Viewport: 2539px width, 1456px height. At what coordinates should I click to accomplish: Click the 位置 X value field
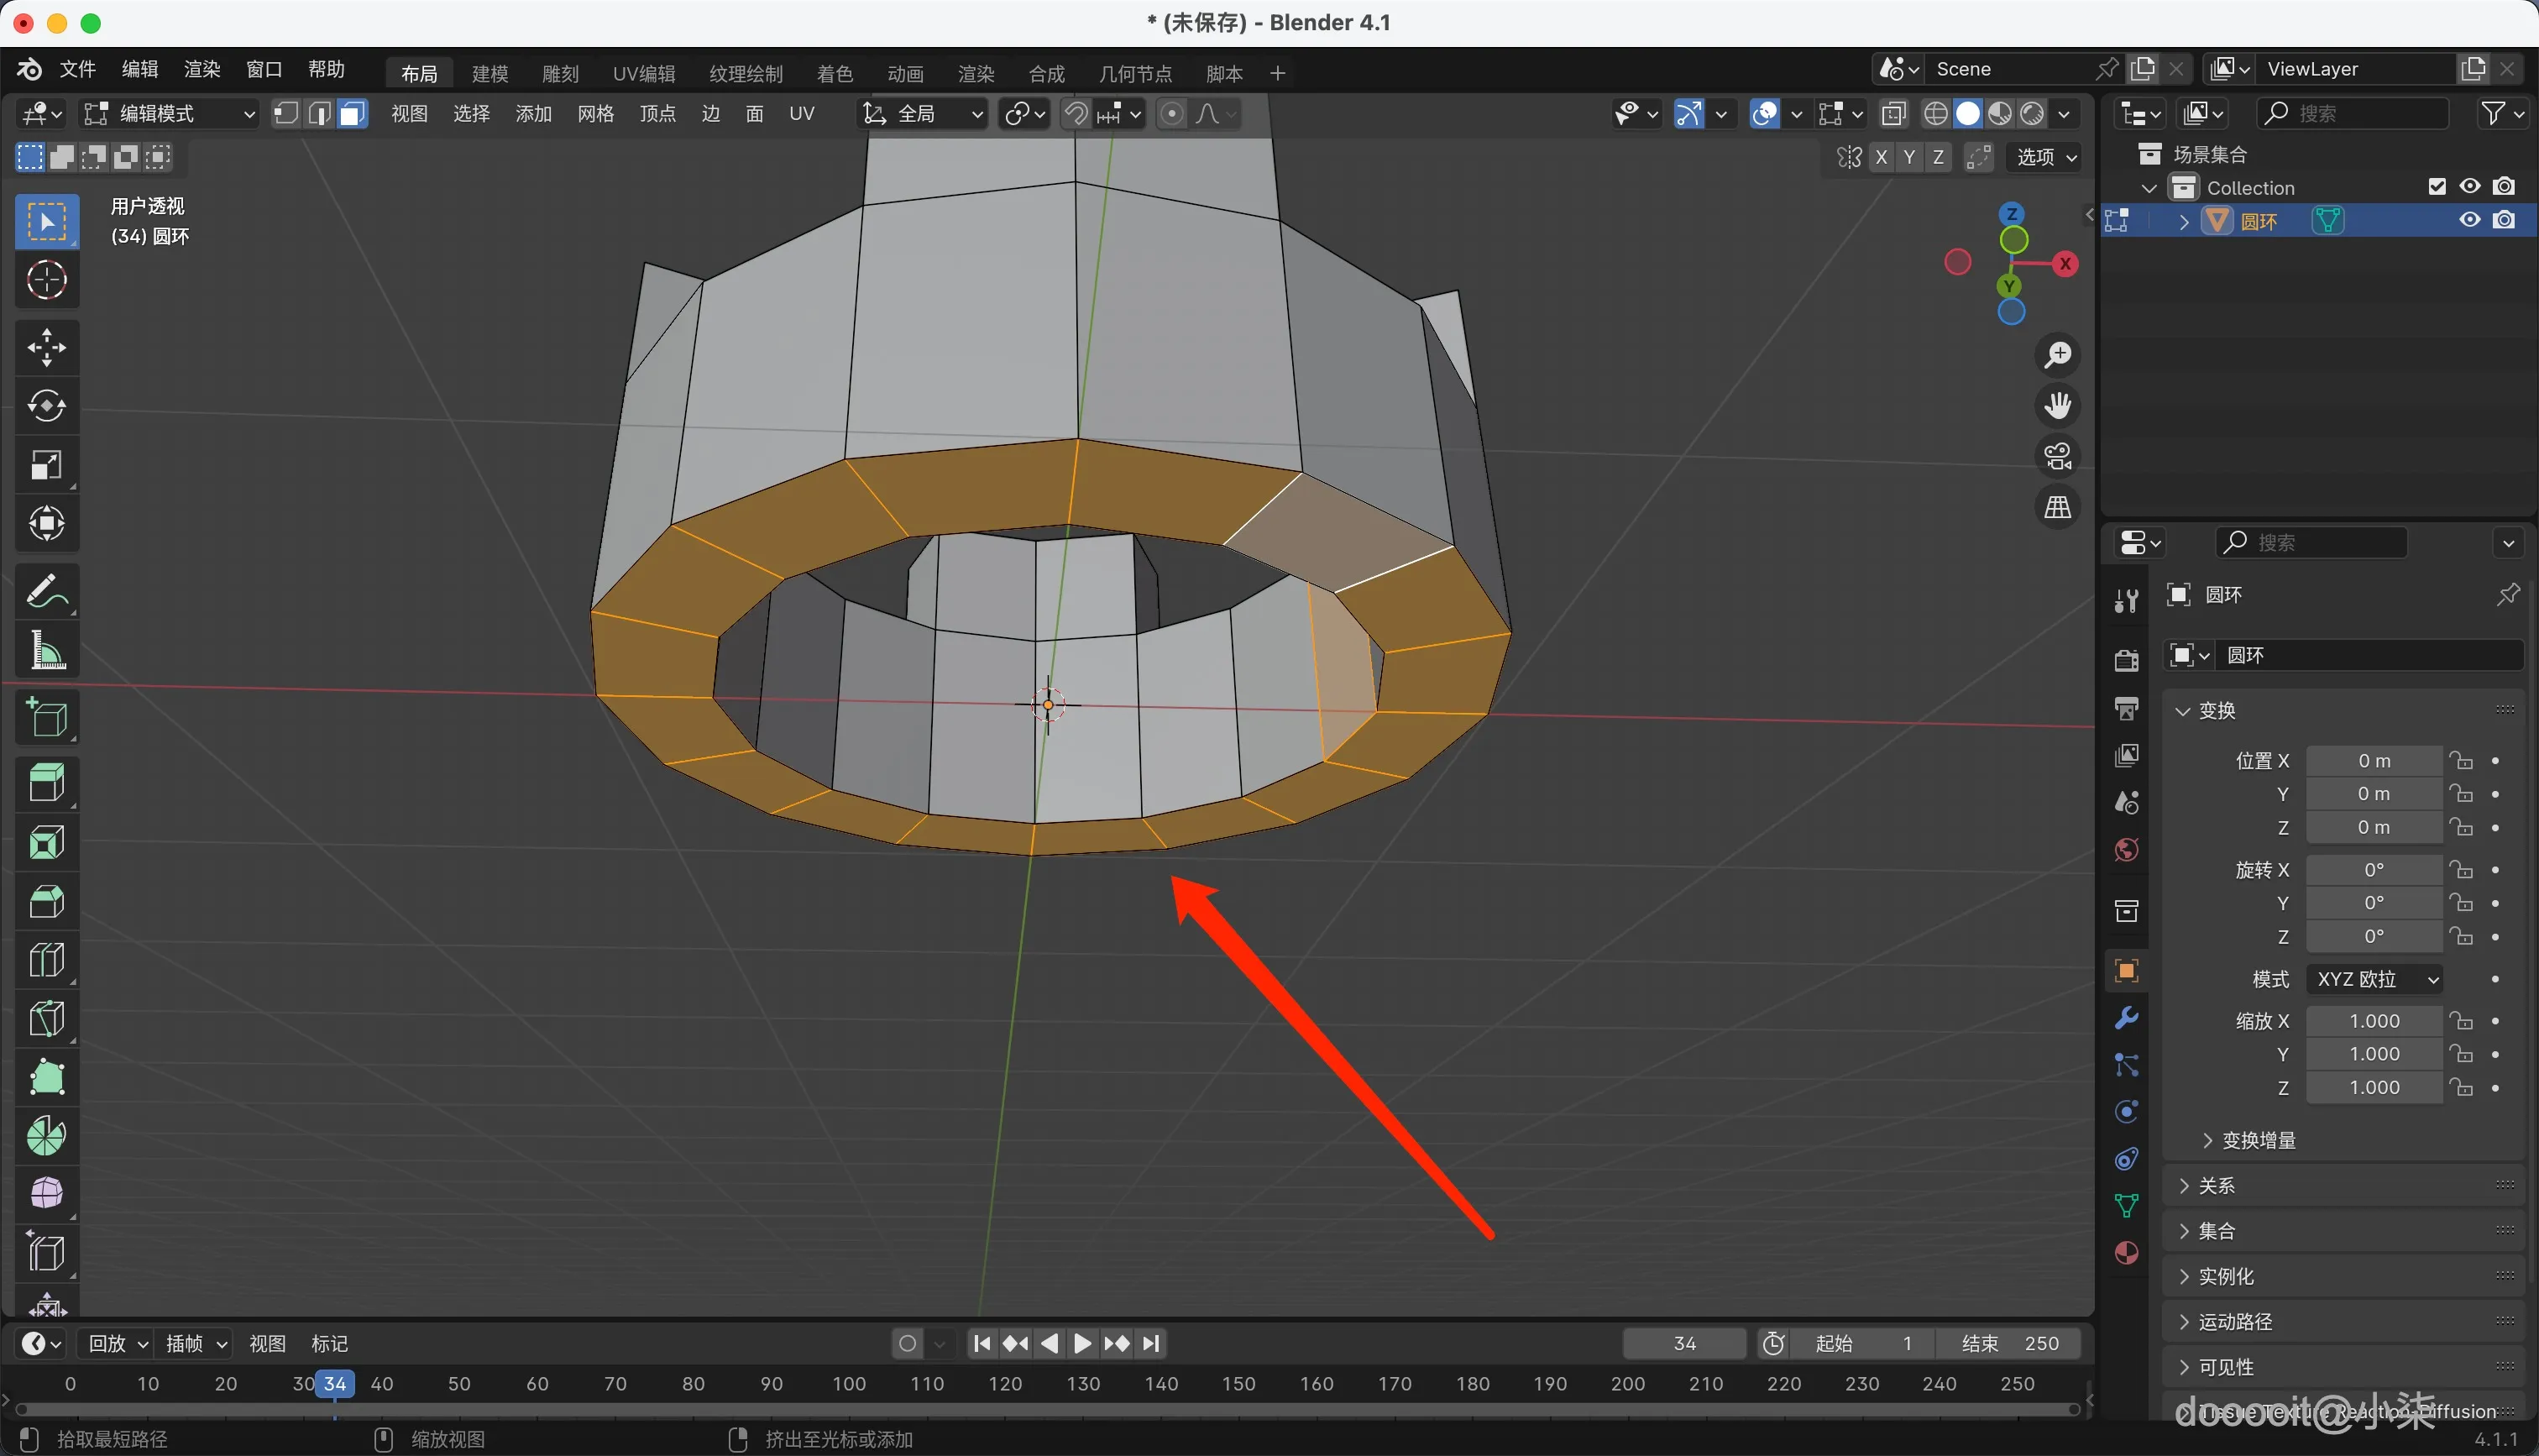(2374, 761)
